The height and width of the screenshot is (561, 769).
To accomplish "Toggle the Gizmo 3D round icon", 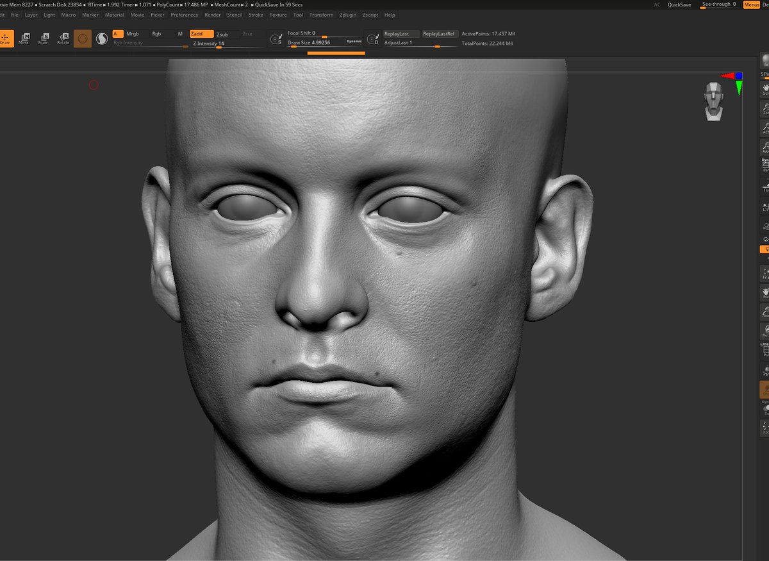I will [83, 38].
